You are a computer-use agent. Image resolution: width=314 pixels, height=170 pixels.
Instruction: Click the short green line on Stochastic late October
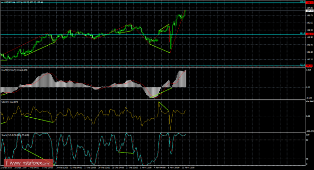126,153
